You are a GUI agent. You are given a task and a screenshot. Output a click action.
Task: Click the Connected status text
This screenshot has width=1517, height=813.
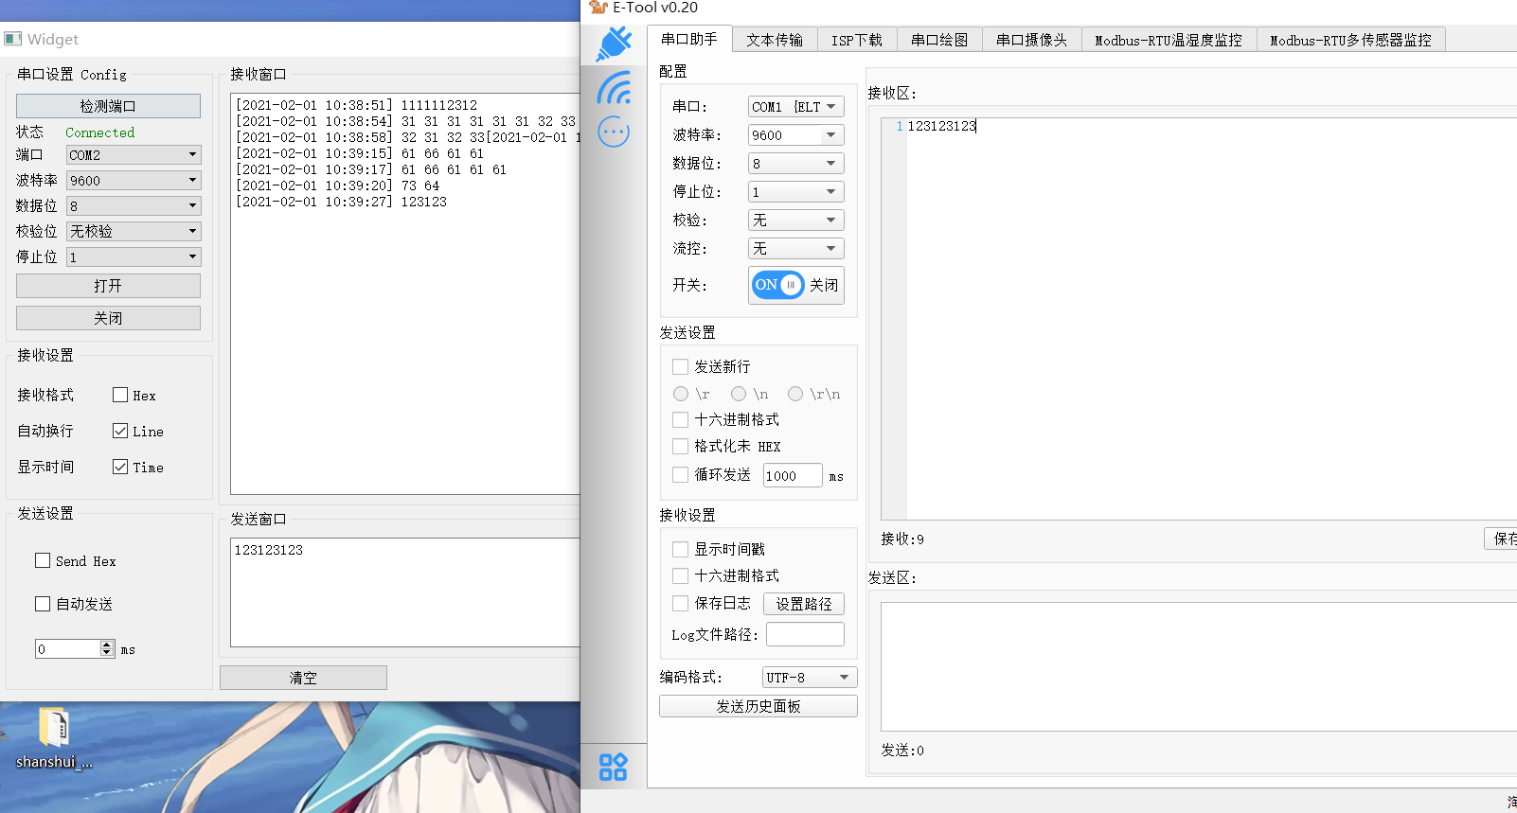pos(99,133)
